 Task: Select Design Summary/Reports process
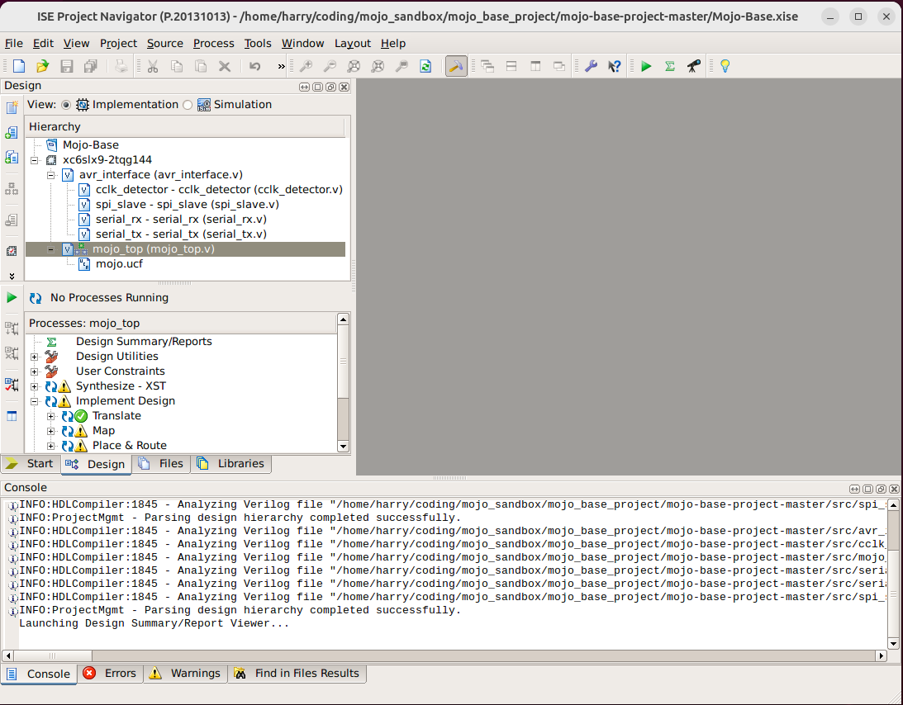coord(144,341)
